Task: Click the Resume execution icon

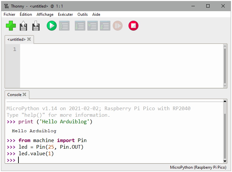Action: [x=118, y=26]
